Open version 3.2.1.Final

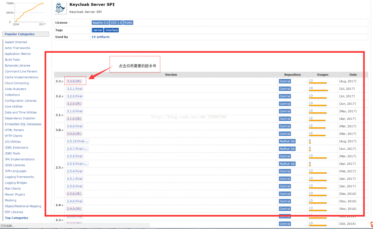pyautogui.click(x=75, y=89)
